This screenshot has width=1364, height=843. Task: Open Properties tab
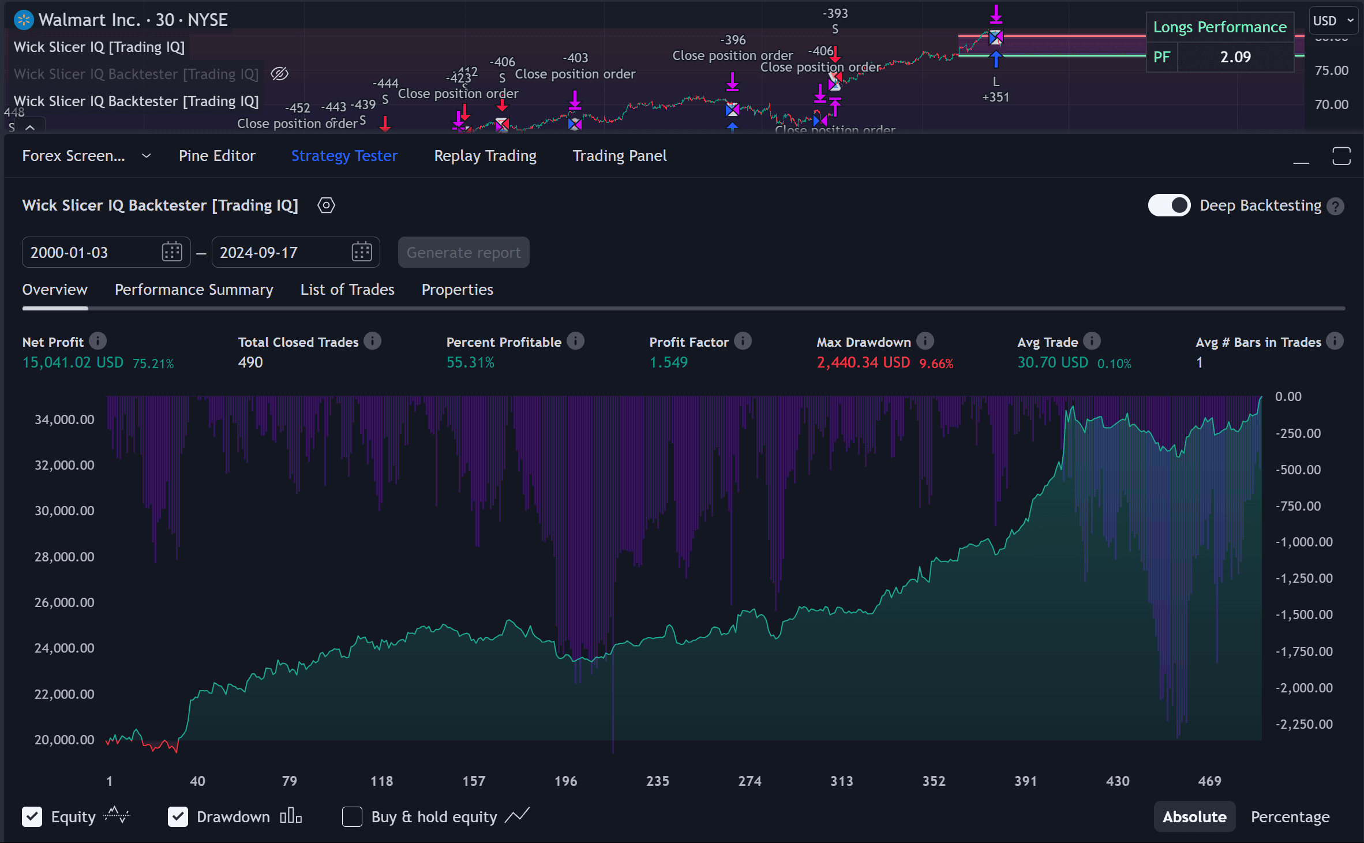(x=458, y=290)
